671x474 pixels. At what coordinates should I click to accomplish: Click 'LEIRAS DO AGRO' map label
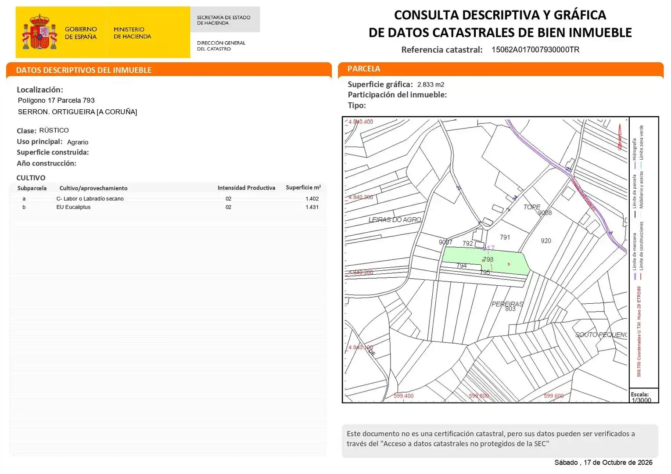coord(395,220)
